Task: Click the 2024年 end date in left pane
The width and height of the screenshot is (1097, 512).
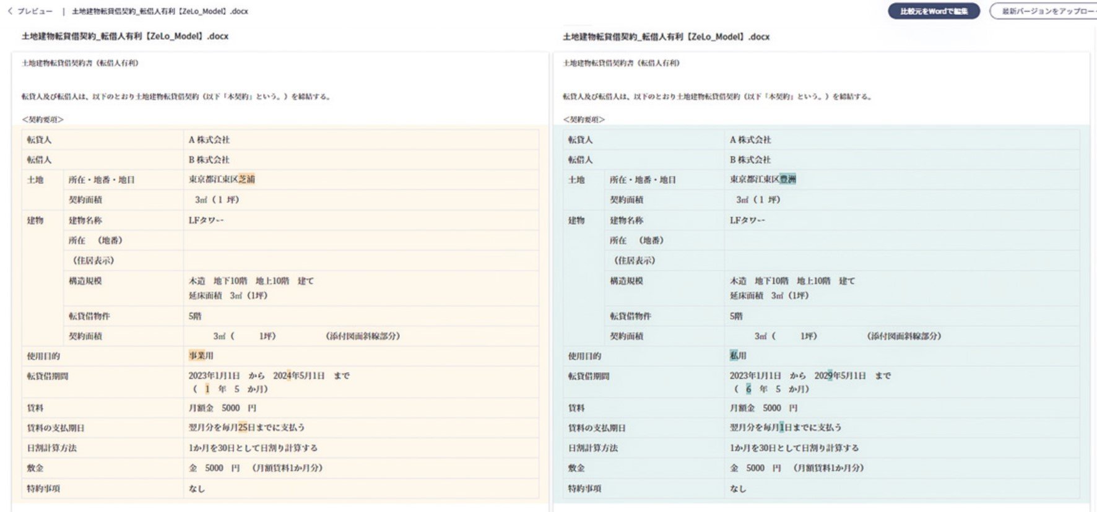Action: pyautogui.click(x=282, y=376)
